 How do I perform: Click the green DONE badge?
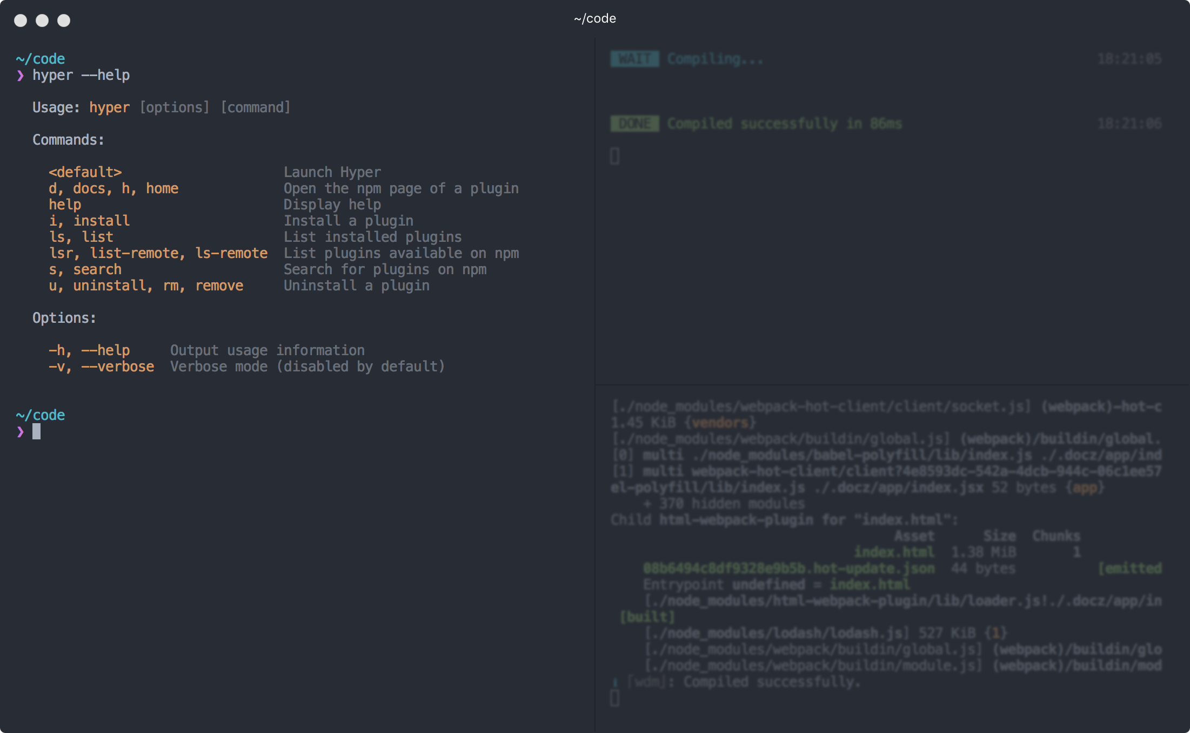[x=634, y=124]
